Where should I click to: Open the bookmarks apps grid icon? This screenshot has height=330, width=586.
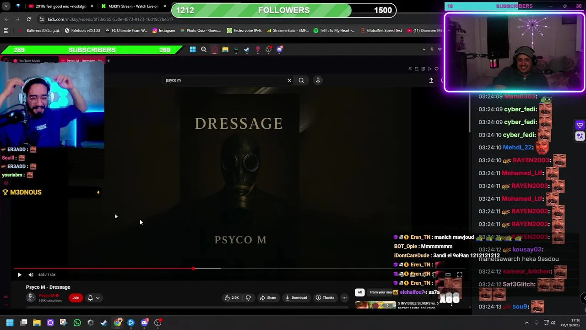point(6,31)
